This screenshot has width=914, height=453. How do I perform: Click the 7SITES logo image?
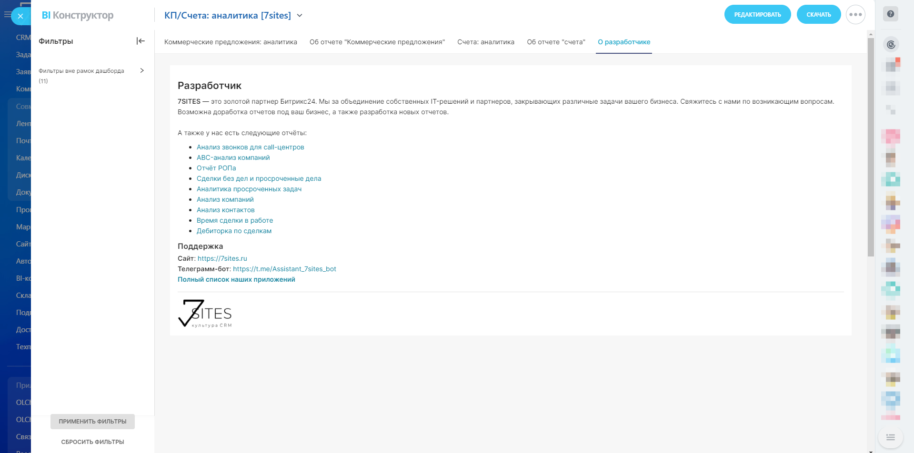[x=205, y=314]
